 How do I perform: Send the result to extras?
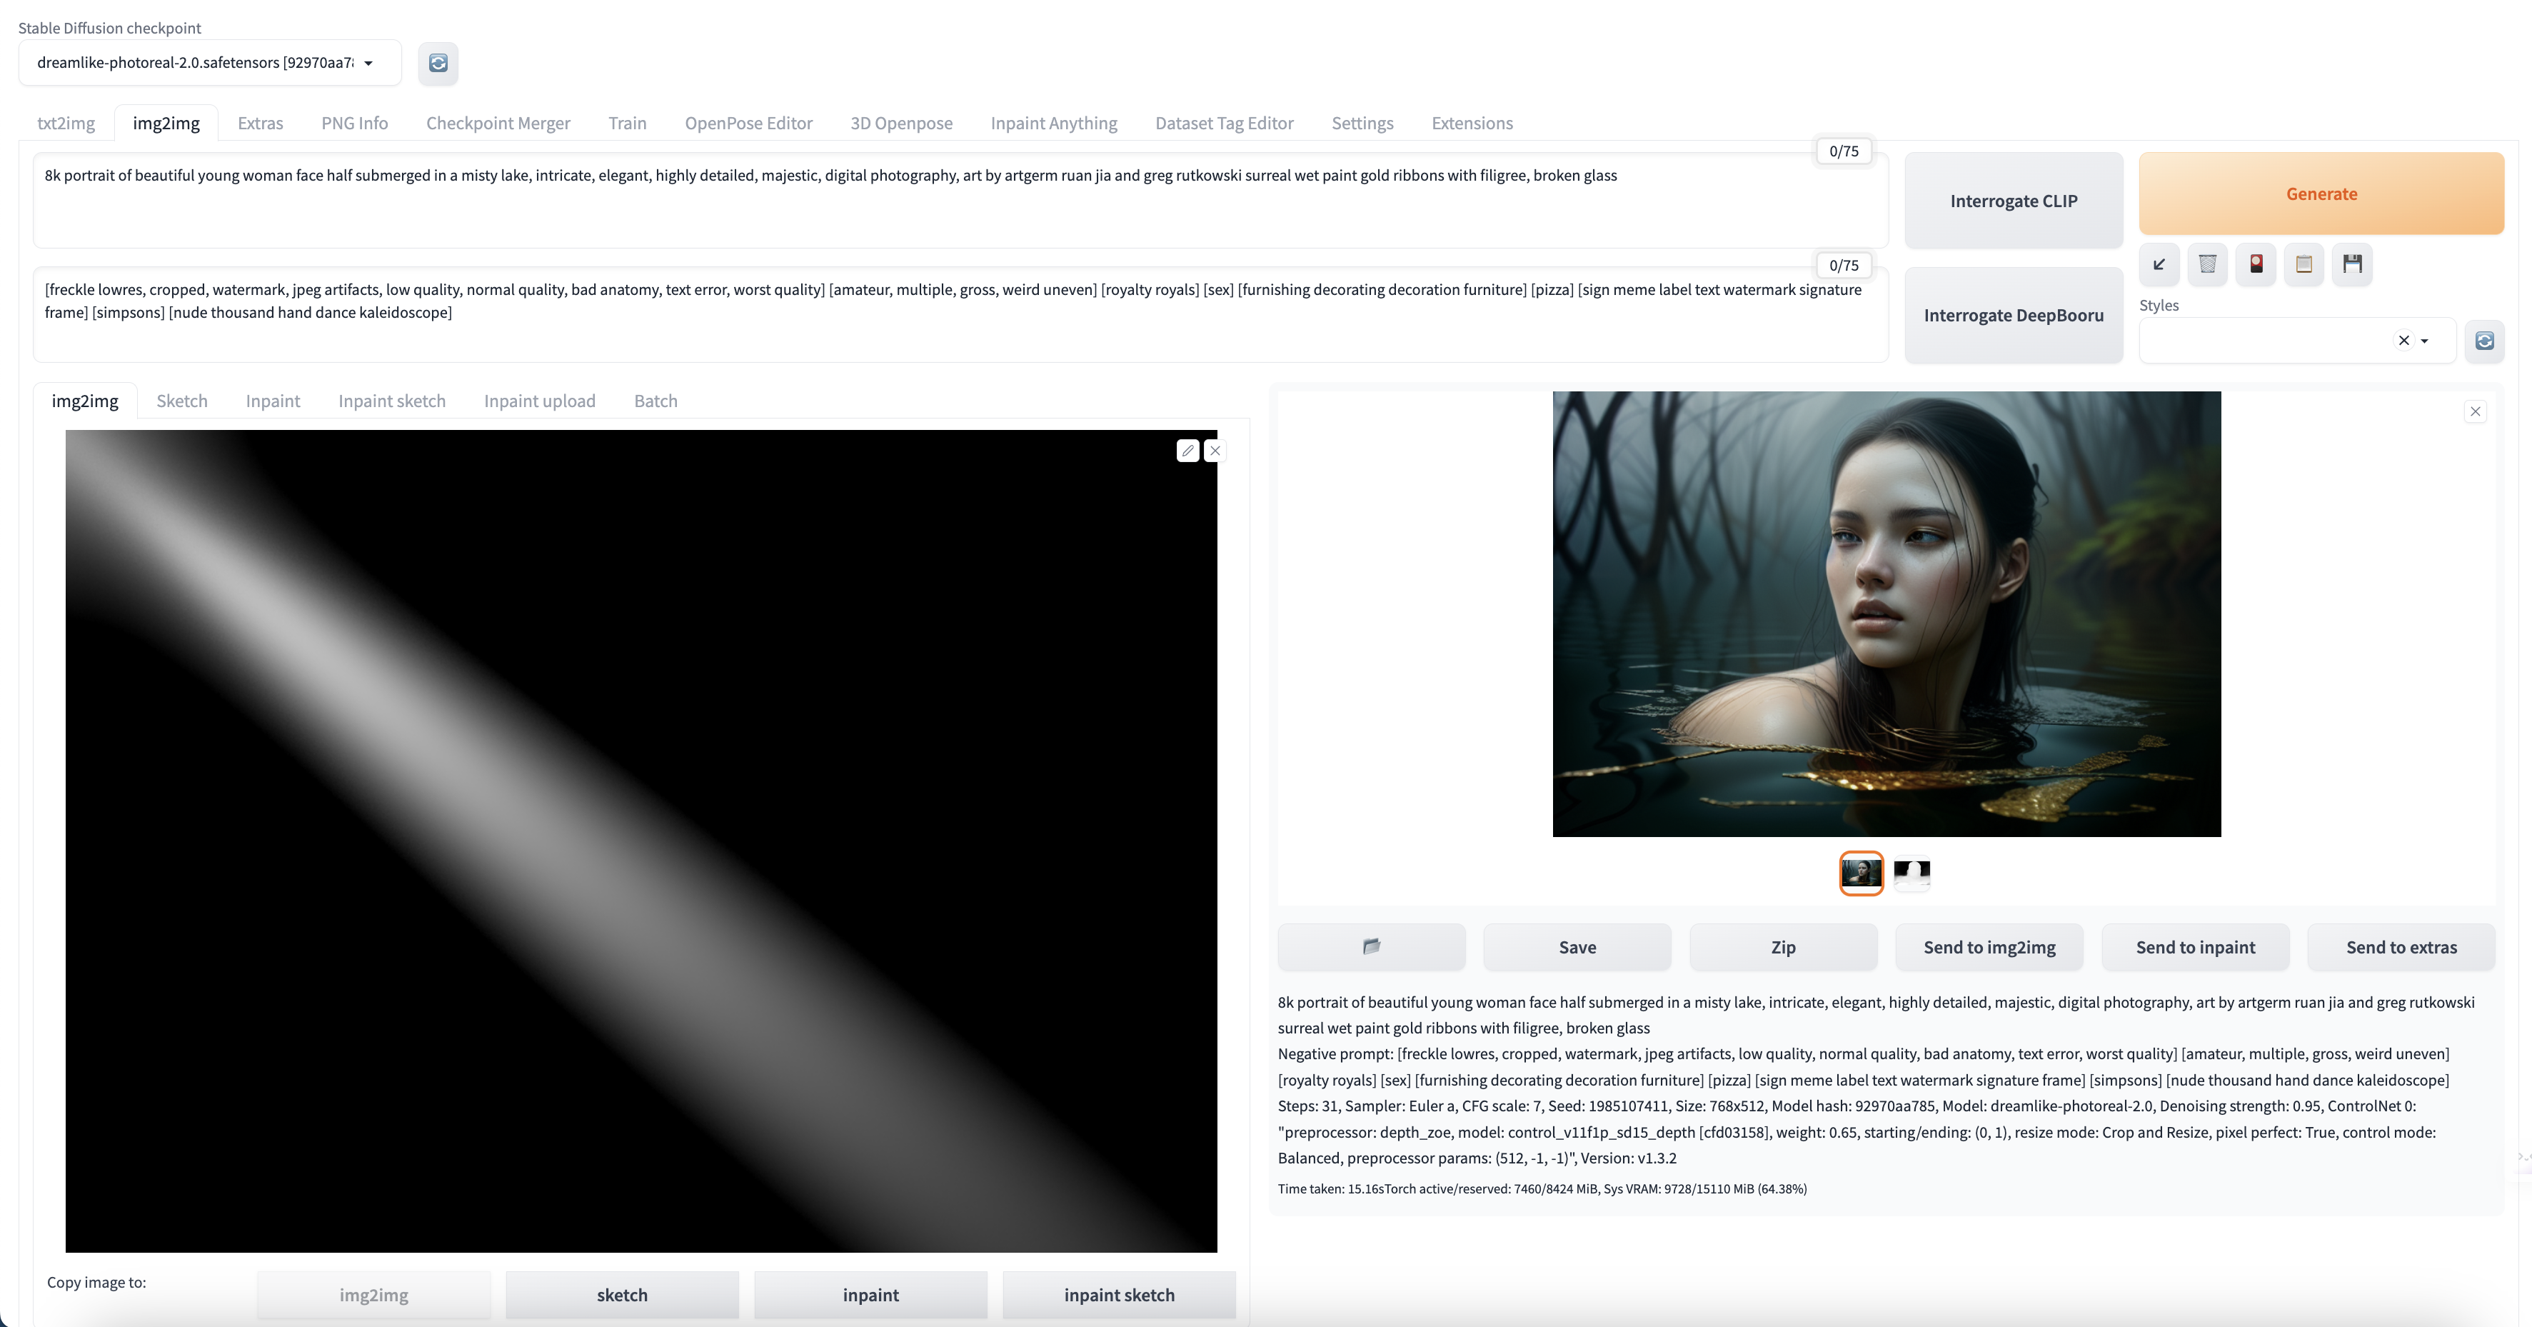[2401, 946]
